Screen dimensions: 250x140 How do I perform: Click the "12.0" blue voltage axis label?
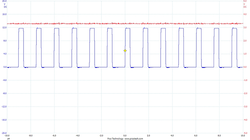[x=4, y=27]
